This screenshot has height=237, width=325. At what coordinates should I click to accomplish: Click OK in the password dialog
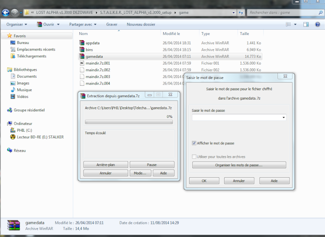tap(204, 180)
